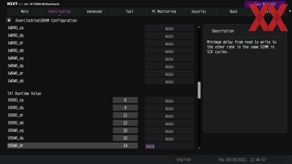Go to the Security tab
Viewport: 292px width, 164px height.
coord(198,12)
